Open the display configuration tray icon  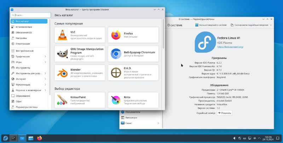pos(250,138)
